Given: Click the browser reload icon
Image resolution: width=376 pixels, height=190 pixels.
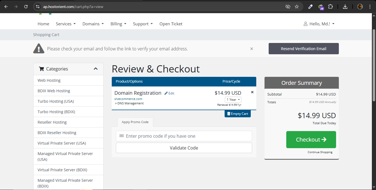Looking at the screenshot, I should (x=26, y=7).
